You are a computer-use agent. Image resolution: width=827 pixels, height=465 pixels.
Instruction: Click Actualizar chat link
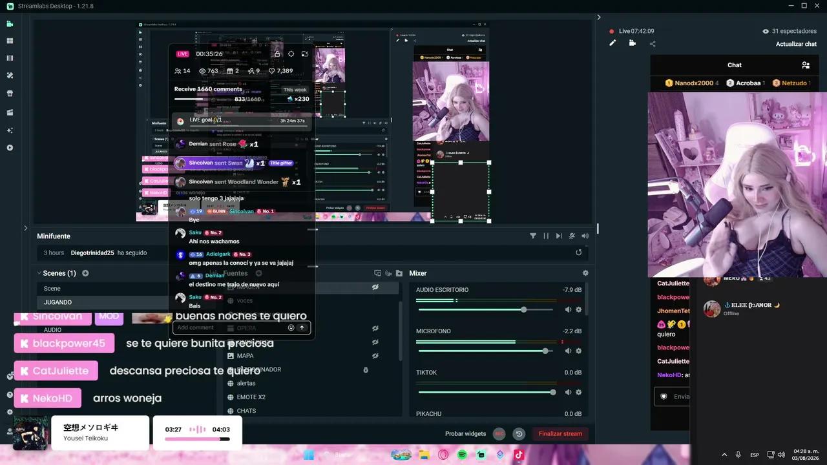796,44
